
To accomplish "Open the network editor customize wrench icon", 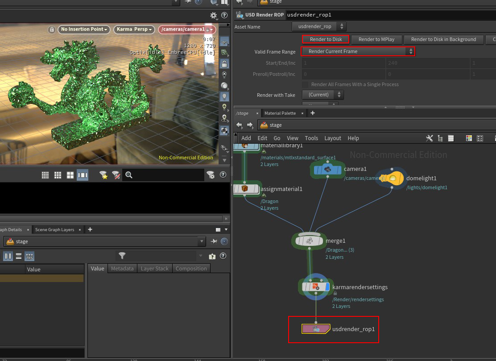I will (429, 138).
